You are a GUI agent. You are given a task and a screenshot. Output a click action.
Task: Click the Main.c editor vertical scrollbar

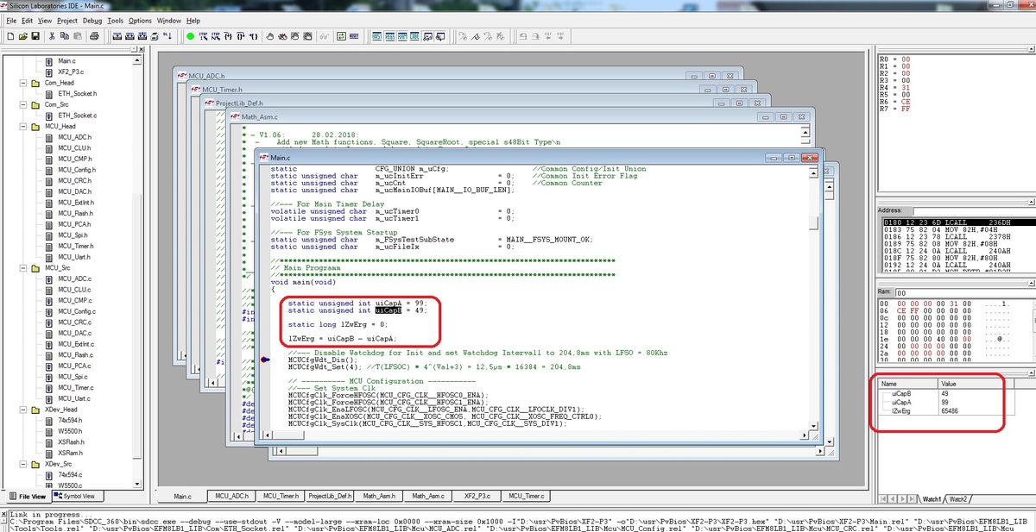point(812,297)
